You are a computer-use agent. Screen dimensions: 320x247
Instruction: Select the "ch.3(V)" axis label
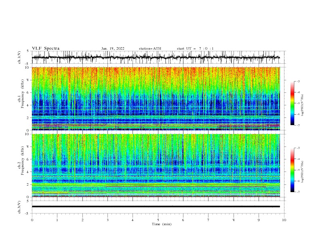[19, 207]
